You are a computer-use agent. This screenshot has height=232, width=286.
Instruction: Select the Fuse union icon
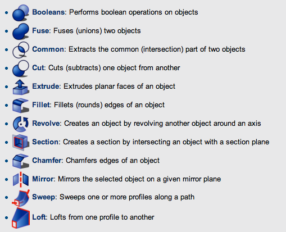tap(21, 31)
